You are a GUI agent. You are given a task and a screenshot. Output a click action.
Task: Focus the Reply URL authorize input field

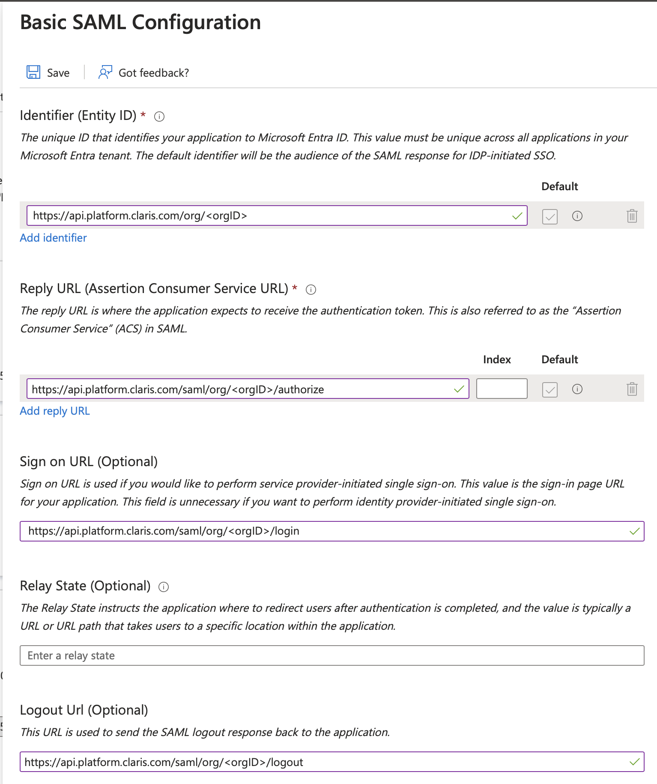[x=240, y=389]
